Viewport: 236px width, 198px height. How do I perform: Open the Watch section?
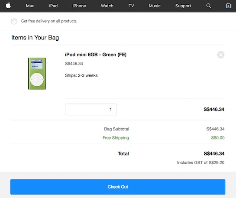point(107,6)
